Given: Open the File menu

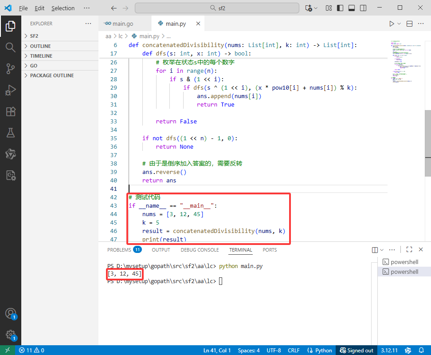Looking at the screenshot, I should (x=23, y=8).
